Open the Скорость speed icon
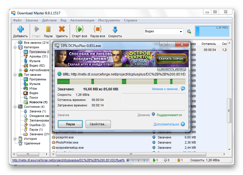 (x=115, y=29)
